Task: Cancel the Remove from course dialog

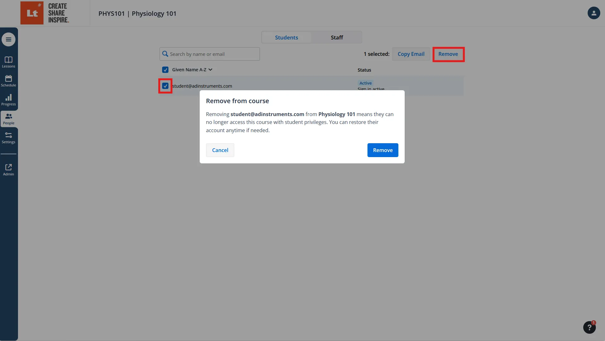Action: coord(220,150)
